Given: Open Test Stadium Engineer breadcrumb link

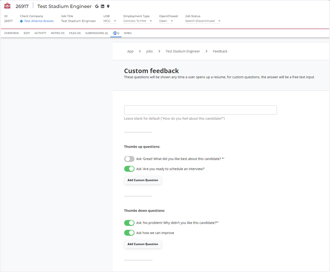Looking at the screenshot, I should click(x=183, y=51).
